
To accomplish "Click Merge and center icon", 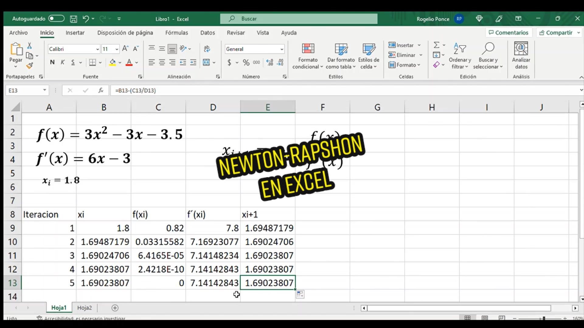I will [x=206, y=63].
